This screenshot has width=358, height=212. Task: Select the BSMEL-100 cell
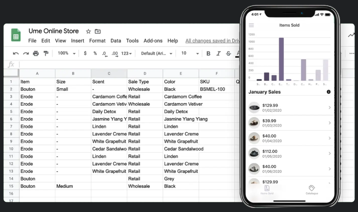217,89
